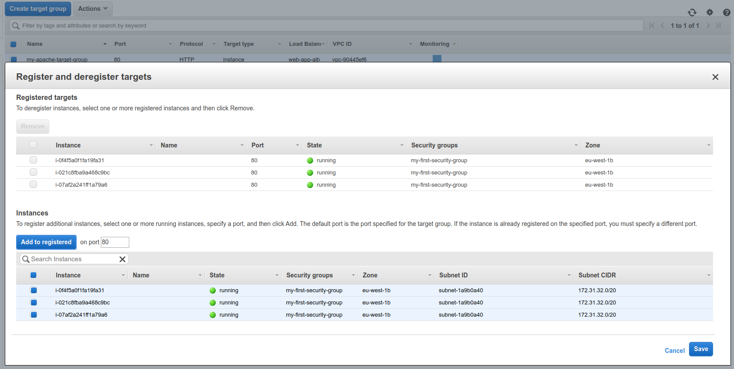
Task: Open Subnet ID column menu in Instances table
Action: coord(569,275)
